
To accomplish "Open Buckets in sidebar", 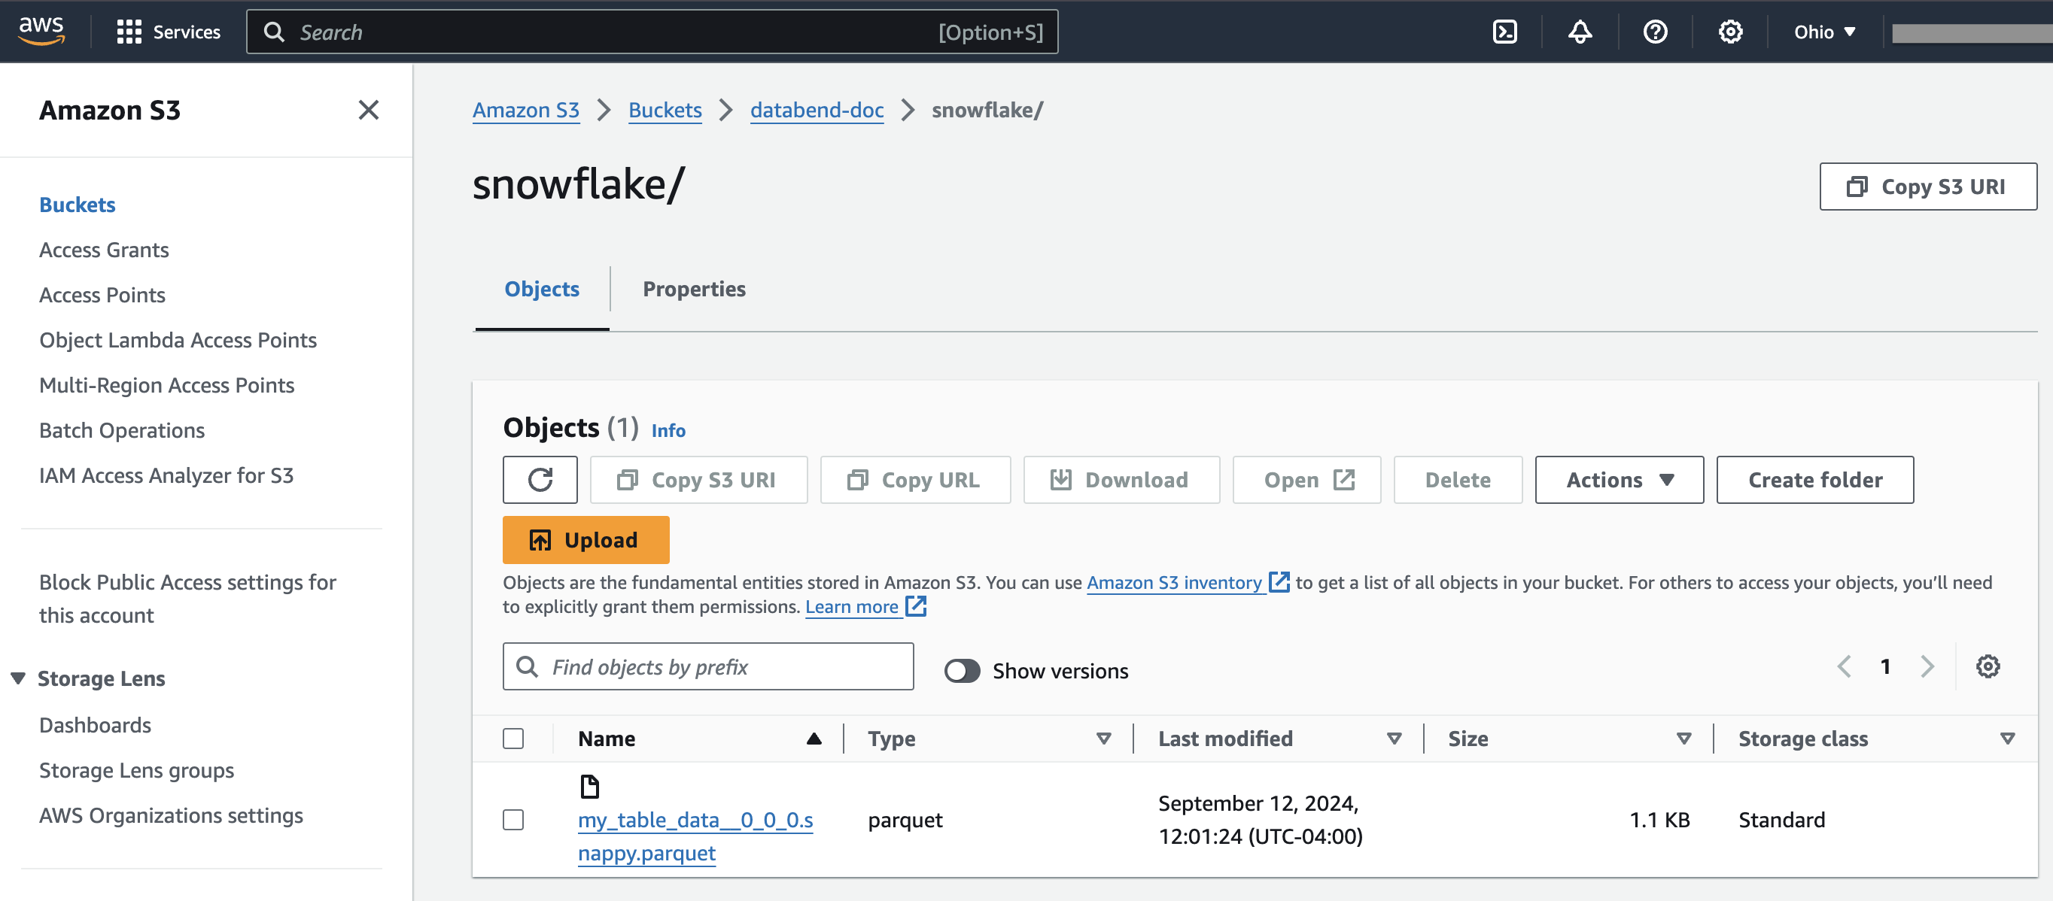I will coord(78,205).
